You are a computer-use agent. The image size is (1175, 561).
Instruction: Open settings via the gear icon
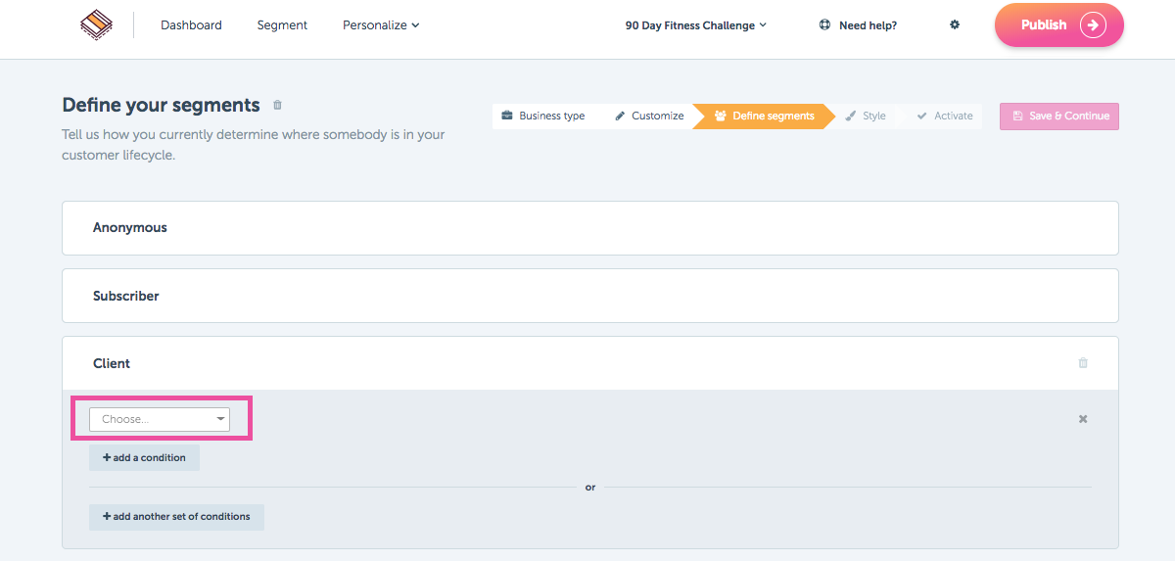[x=955, y=25]
